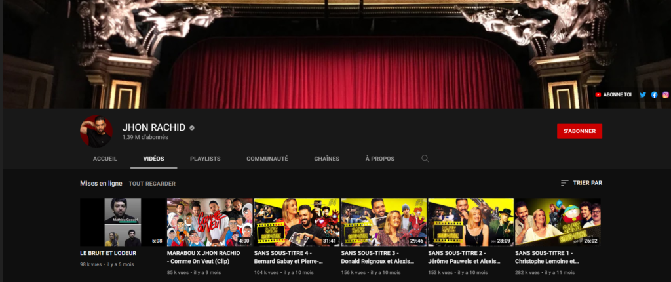Click the S'ABONNER subscribe button
The height and width of the screenshot is (282, 671).
coord(579,131)
